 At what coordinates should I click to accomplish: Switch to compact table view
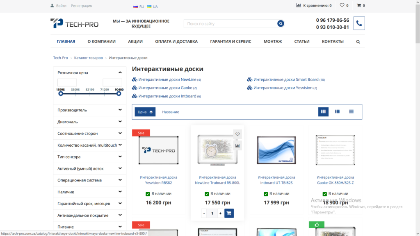351,111
